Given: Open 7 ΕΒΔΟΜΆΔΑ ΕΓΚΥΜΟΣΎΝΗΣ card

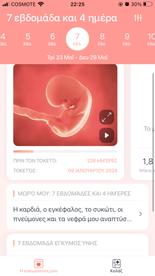Looking at the screenshot, I should pyautogui.click(x=77, y=245).
